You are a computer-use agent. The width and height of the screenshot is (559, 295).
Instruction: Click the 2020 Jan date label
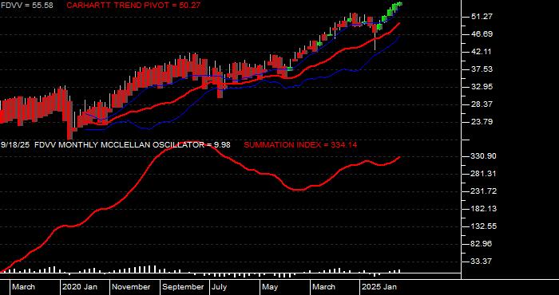coord(80,287)
